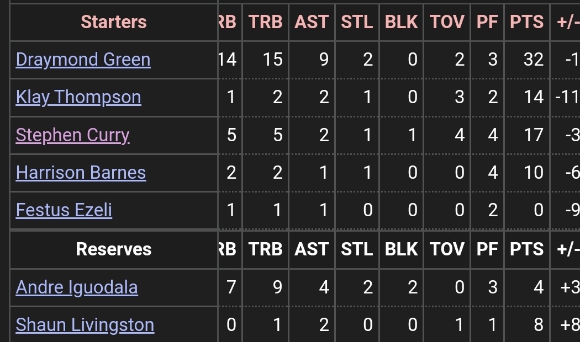Click the Stephen Curry link
Screen dimensions: 580x342
72,135
